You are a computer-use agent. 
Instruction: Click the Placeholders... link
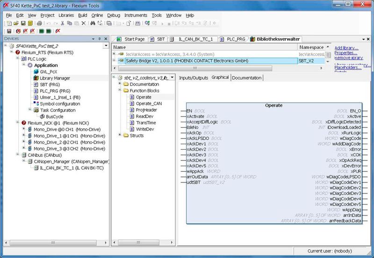coord(348,67)
